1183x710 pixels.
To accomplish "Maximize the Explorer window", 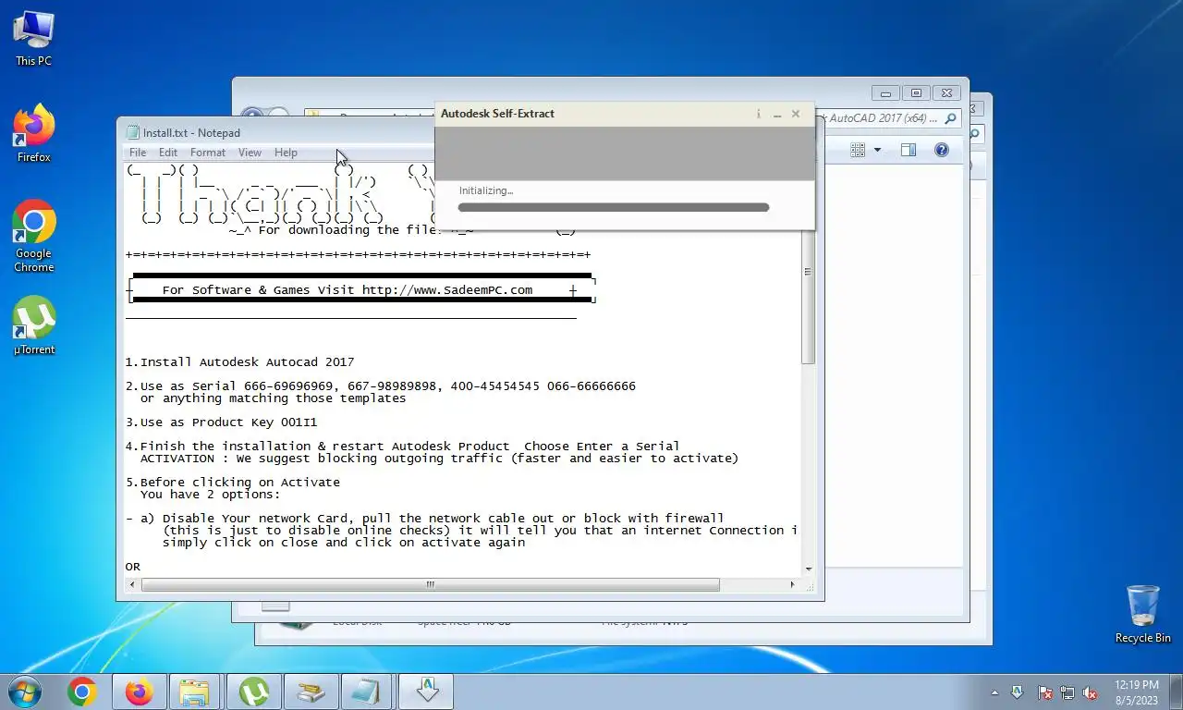I will [916, 93].
